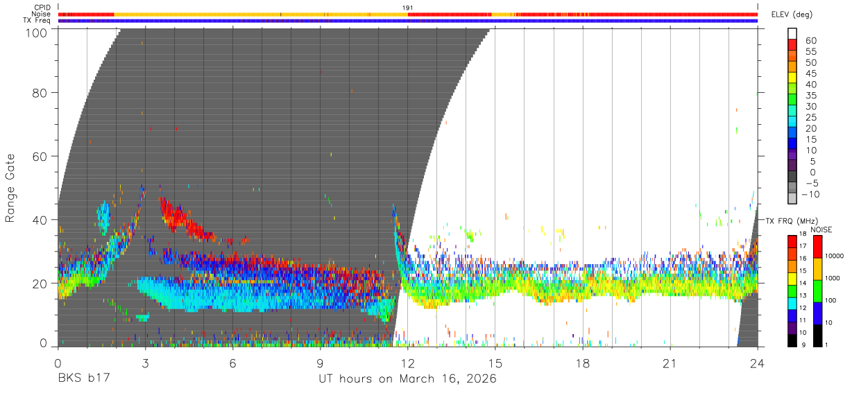Click the red-and-yellow Noise indicator strip
This screenshot has width=852, height=393.
(x=408, y=14)
